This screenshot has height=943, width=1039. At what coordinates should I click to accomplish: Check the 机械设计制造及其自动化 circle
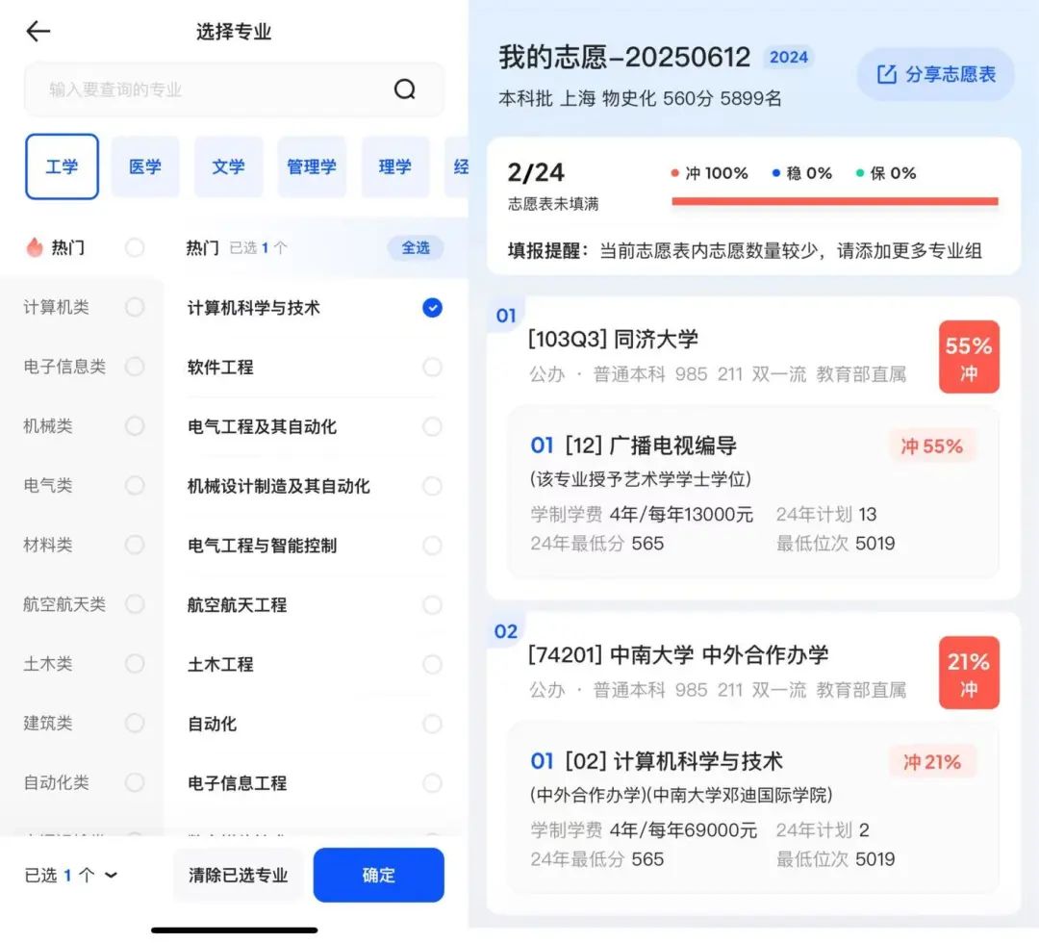click(x=432, y=486)
